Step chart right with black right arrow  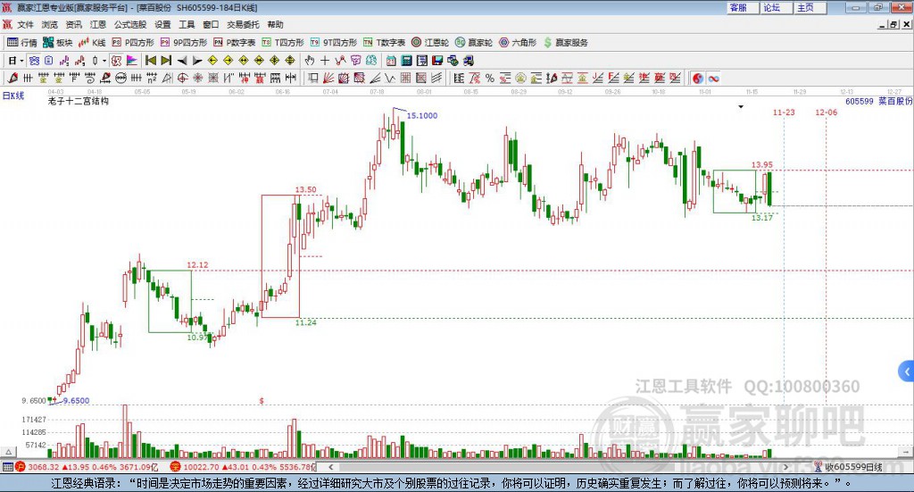click(x=197, y=61)
